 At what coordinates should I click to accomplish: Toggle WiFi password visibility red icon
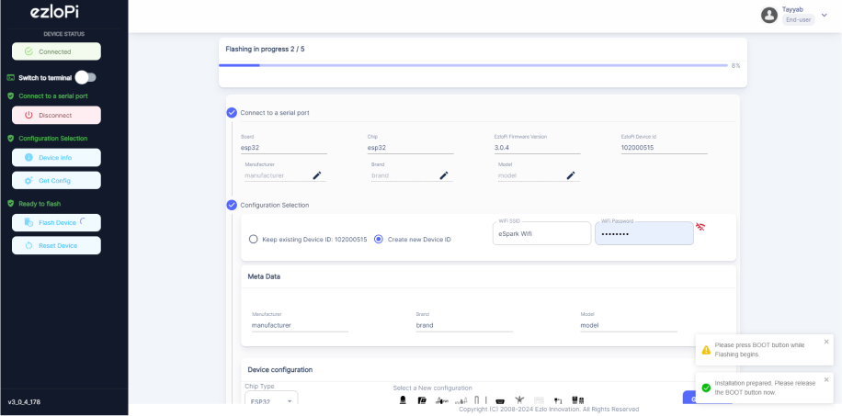click(700, 227)
